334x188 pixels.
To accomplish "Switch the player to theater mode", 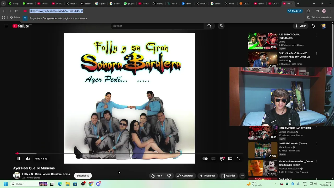I will (x=230, y=159).
